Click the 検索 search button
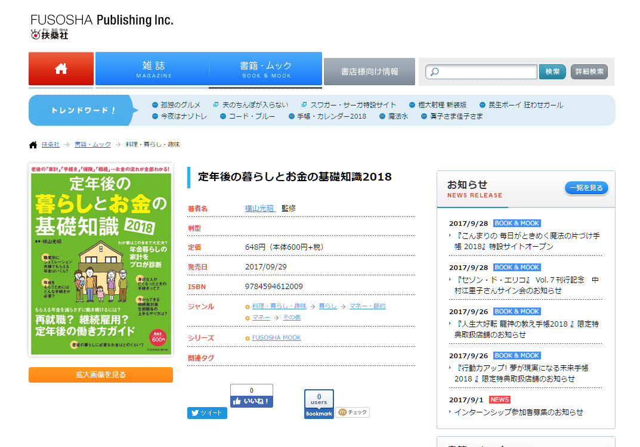 tap(552, 72)
